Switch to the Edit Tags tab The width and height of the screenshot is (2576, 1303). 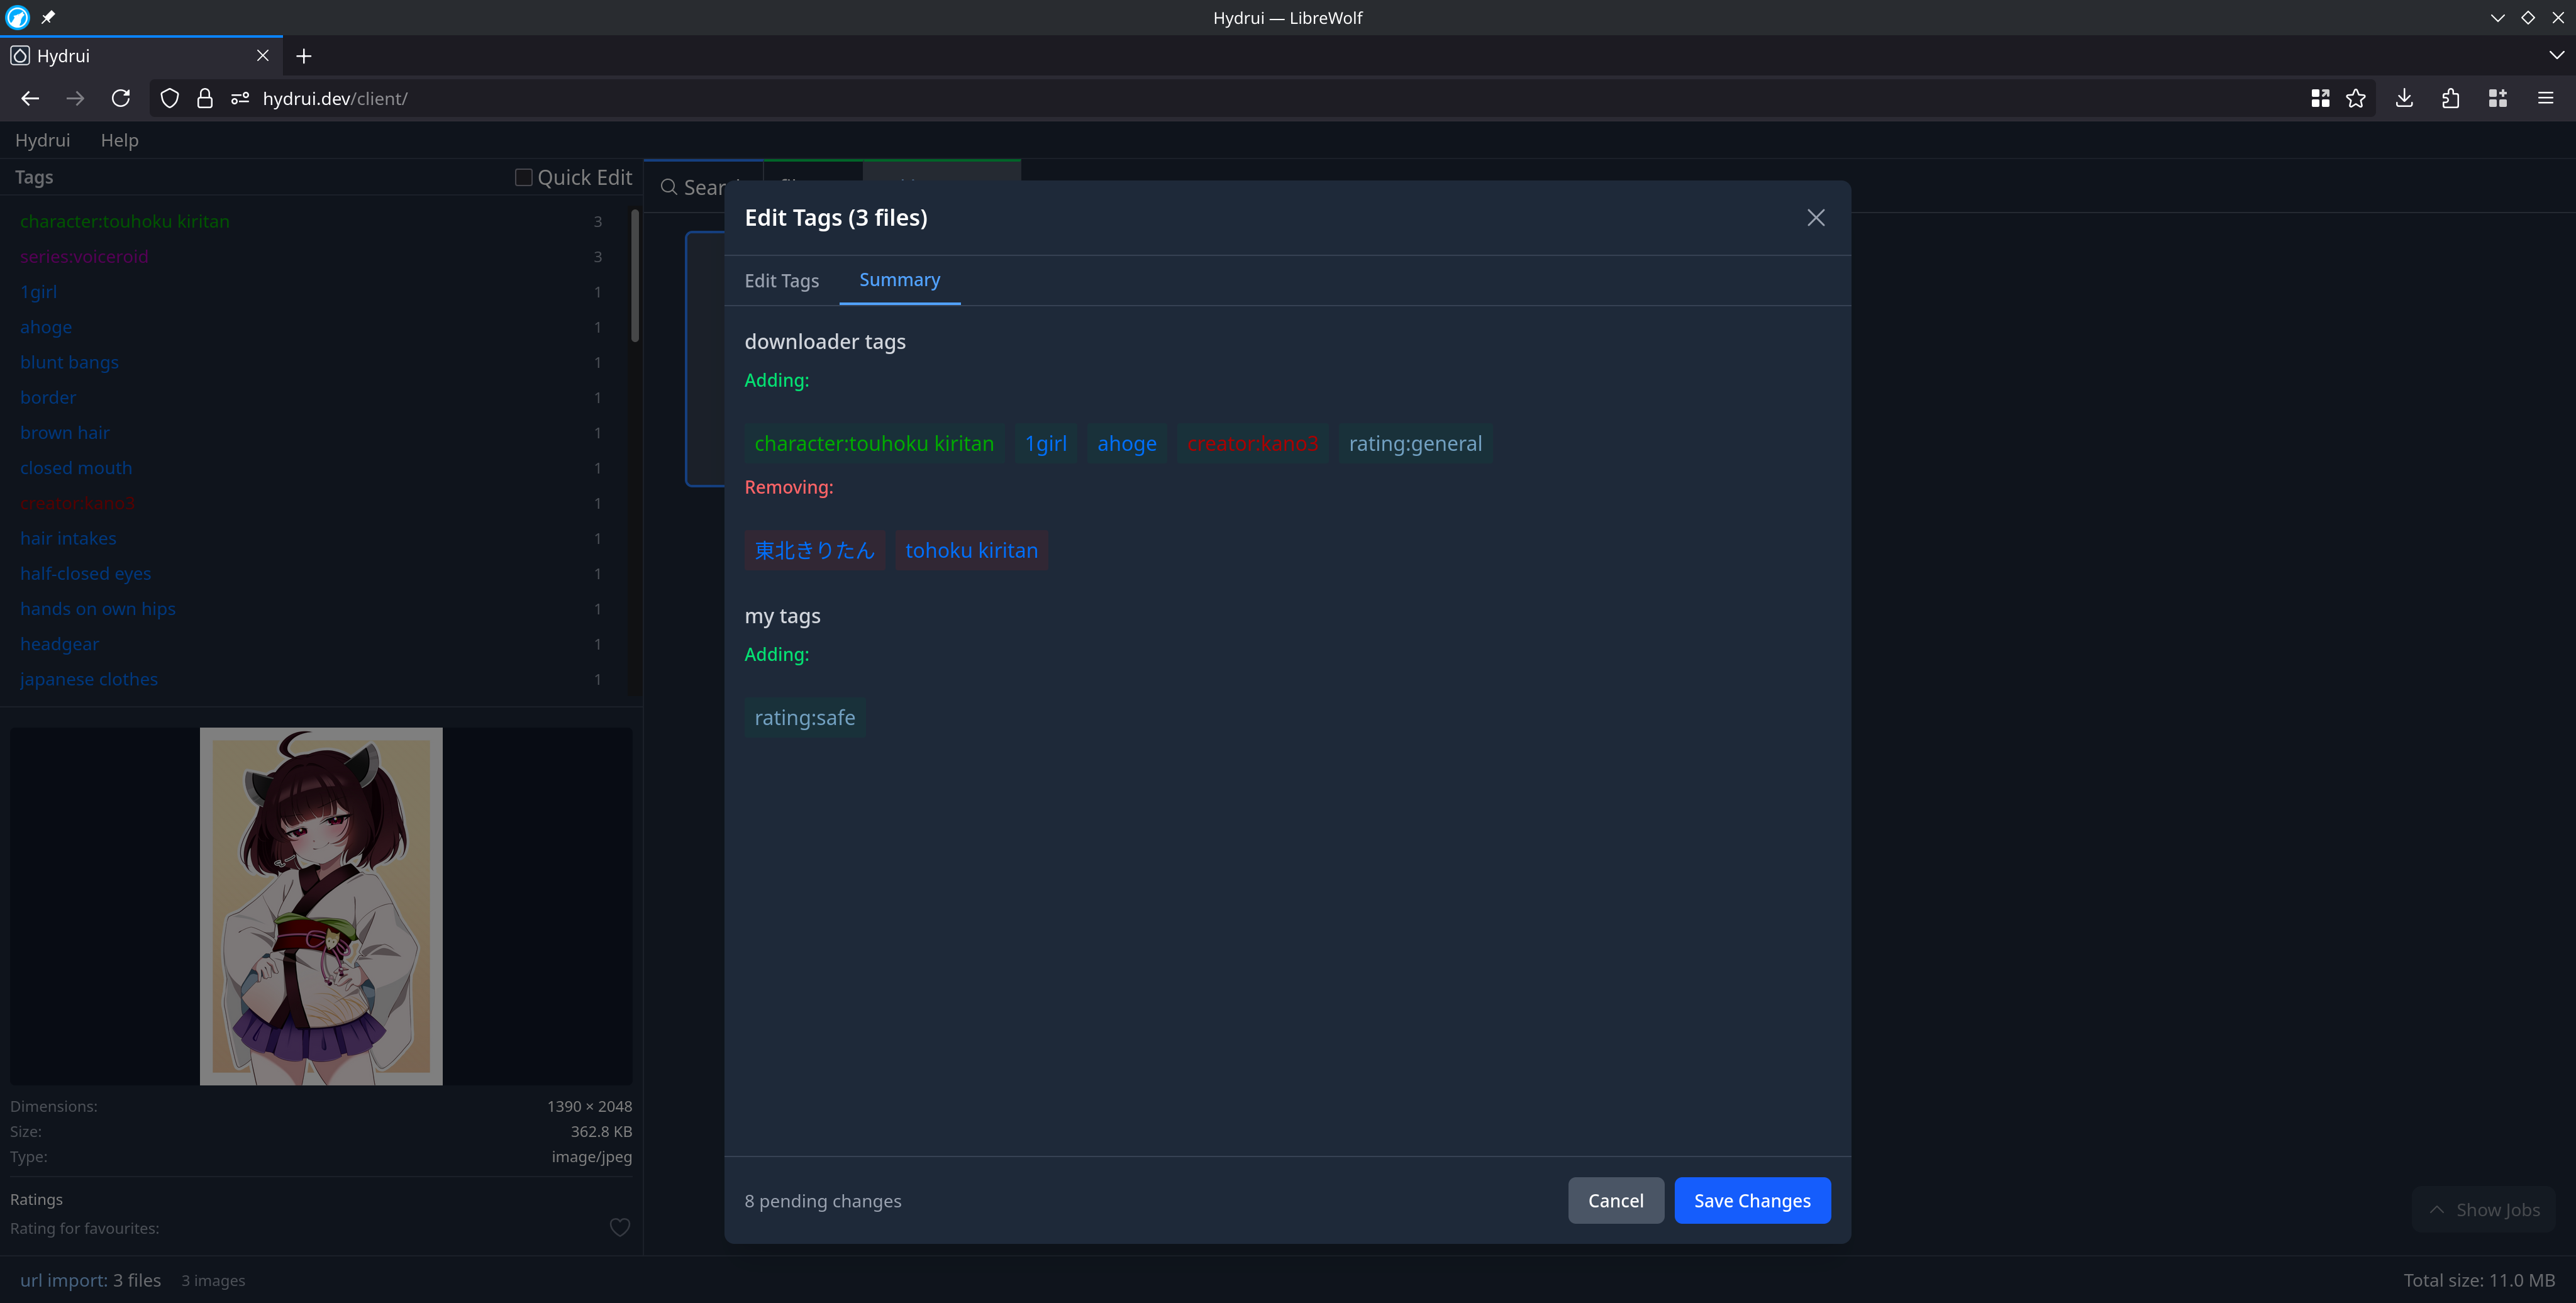781,281
